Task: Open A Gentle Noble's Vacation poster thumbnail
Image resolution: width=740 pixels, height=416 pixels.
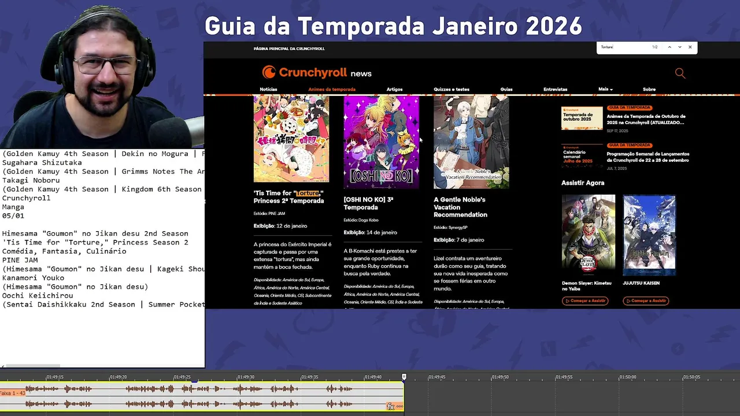Action: click(471, 142)
